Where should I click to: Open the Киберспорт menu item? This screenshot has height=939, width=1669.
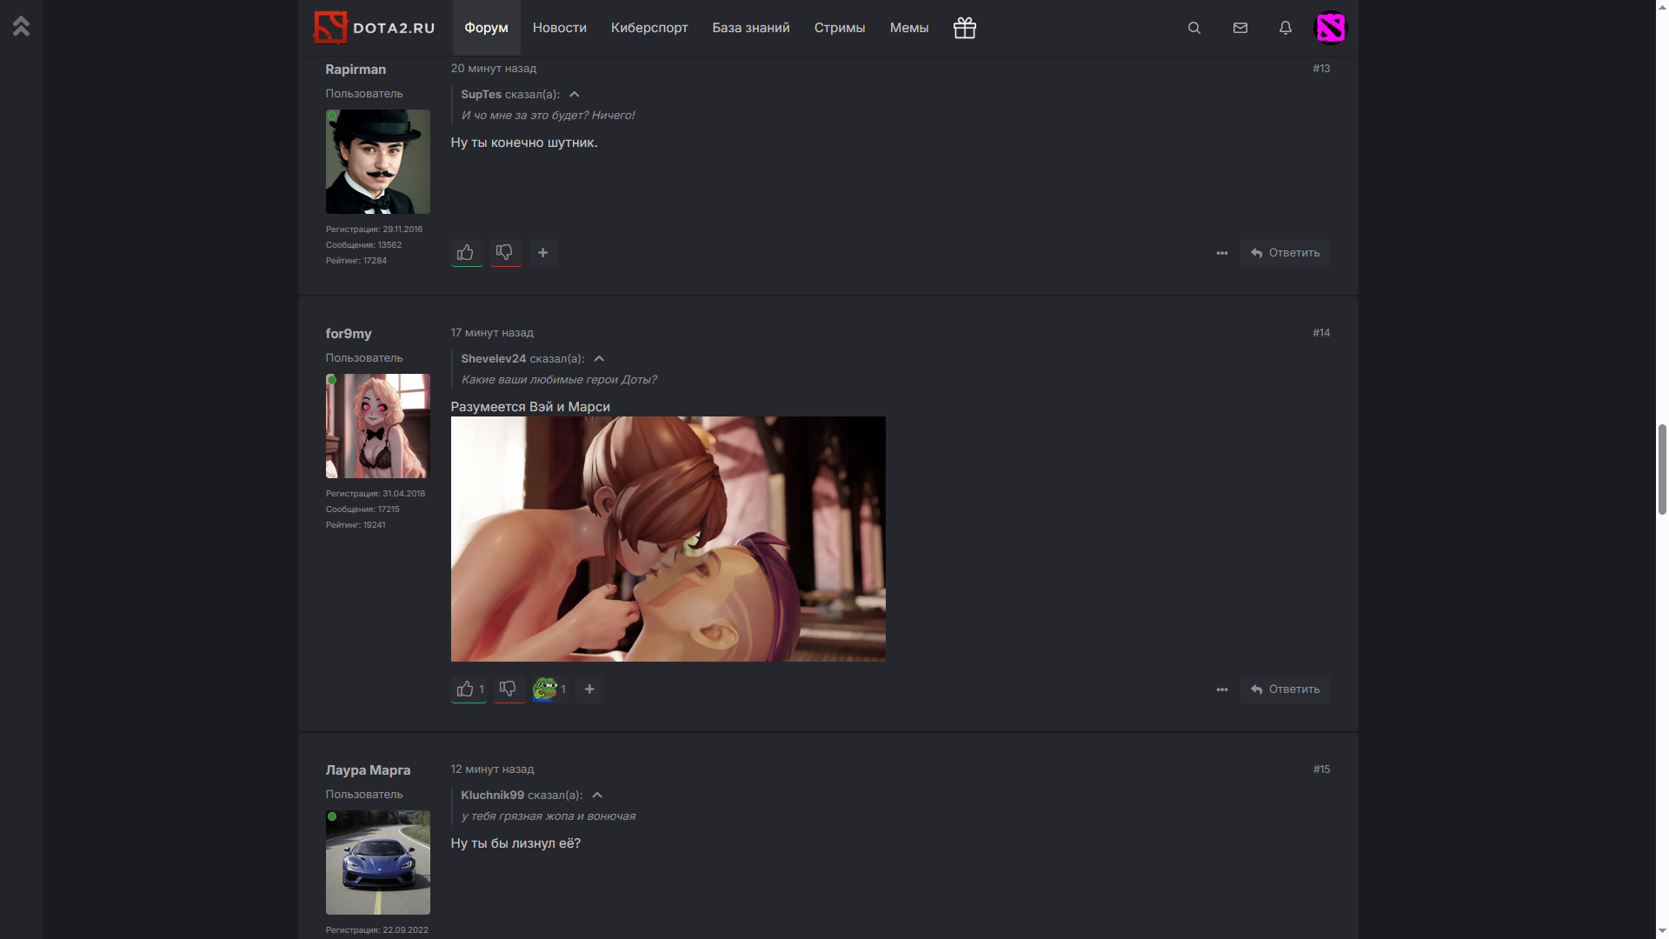click(648, 28)
